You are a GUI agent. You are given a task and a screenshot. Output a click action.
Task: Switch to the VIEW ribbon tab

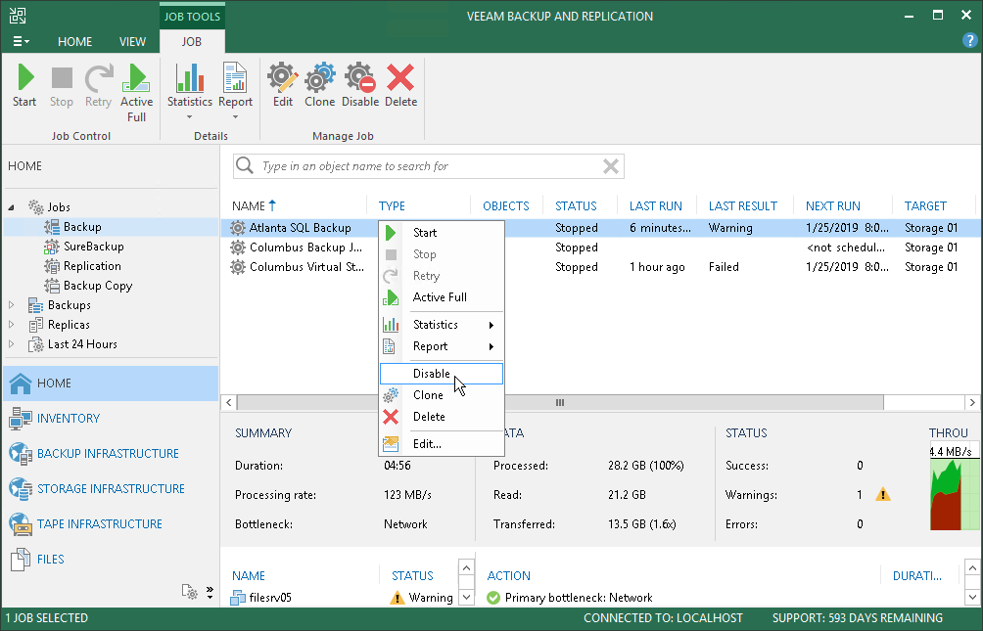[x=132, y=41]
